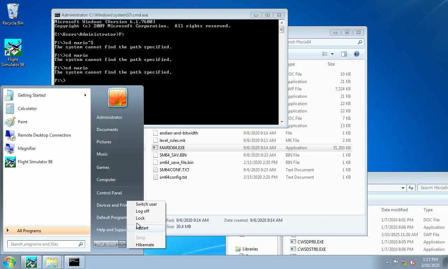Screen dimensions: 448x269
Task: Select Log off from power menu
Action: tap(142, 211)
